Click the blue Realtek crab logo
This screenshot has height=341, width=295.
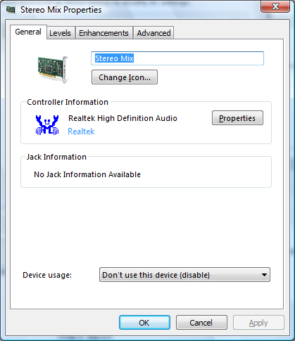click(47, 124)
